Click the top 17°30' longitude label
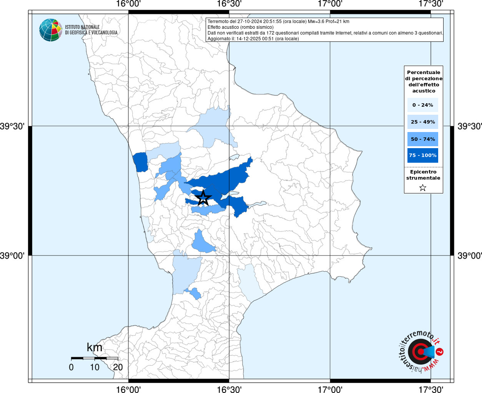Image resolution: width=482 pixels, height=393 pixels. (430, 4)
